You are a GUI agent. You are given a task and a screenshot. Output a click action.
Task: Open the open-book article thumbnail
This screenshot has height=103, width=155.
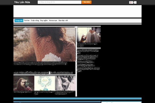tap(89, 35)
